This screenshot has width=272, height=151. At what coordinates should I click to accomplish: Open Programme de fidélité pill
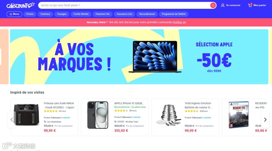tap(174, 14)
